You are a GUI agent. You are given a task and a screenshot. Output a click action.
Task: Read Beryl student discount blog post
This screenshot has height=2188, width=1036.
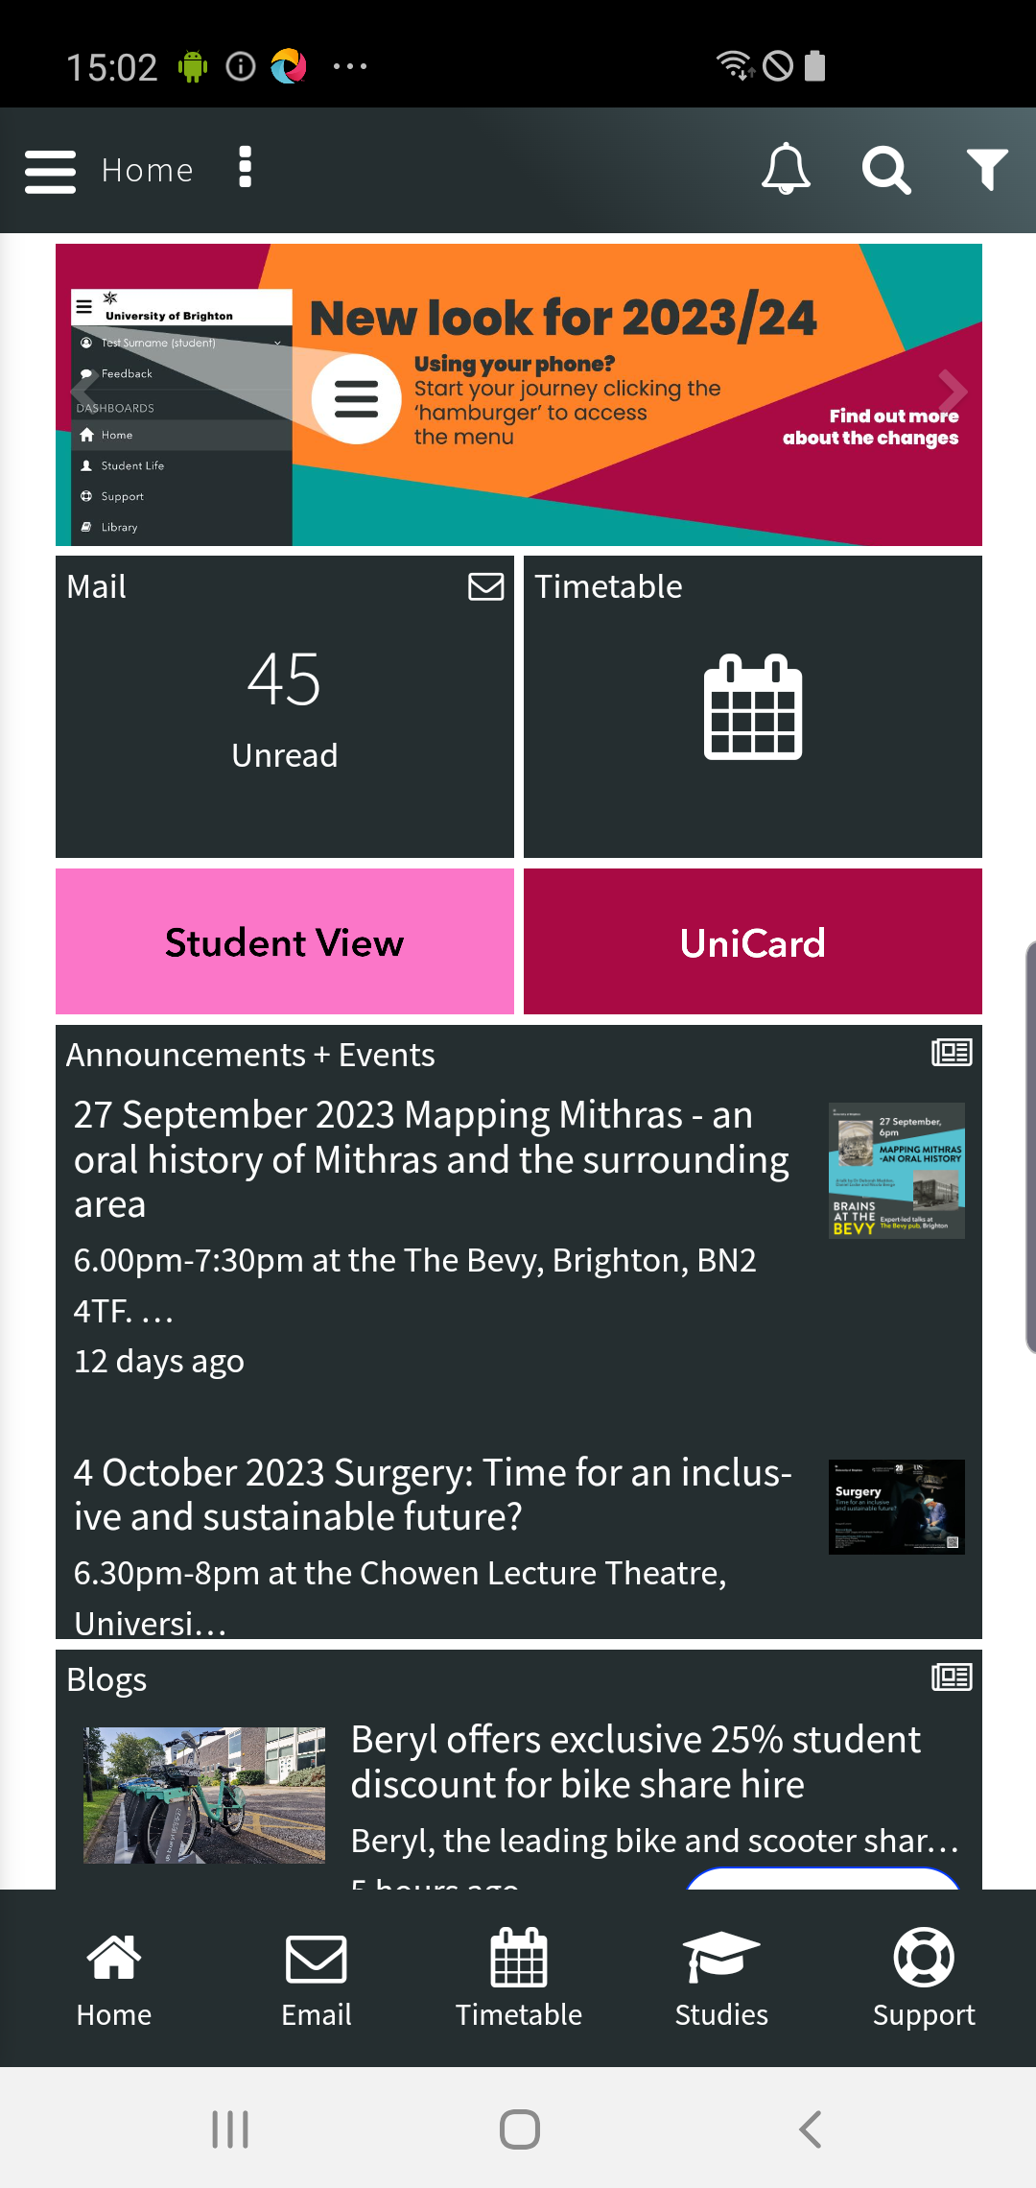(x=633, y=1762)
